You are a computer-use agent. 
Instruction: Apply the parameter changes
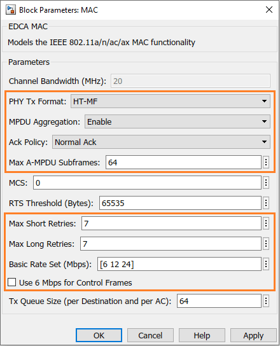[x=253, y=335]
